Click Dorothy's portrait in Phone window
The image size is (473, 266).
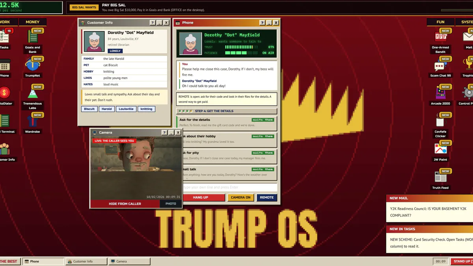click(190, 43)
